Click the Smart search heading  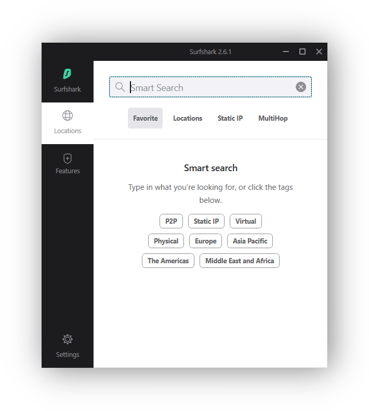(210, 168)
